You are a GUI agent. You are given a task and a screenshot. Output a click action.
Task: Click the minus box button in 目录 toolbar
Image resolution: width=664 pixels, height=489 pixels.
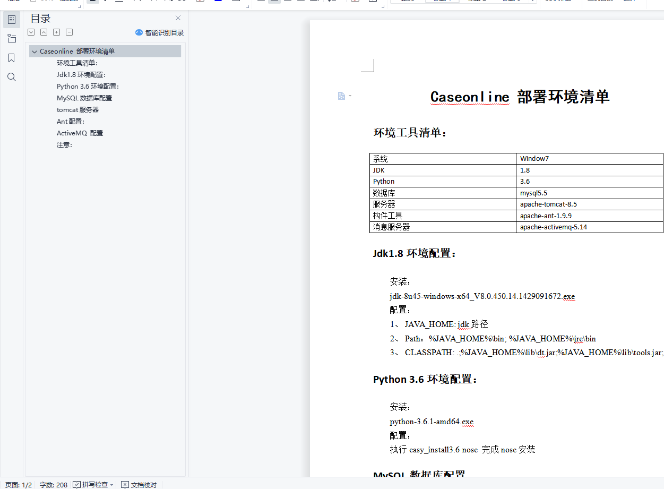[x=70, y=32]
